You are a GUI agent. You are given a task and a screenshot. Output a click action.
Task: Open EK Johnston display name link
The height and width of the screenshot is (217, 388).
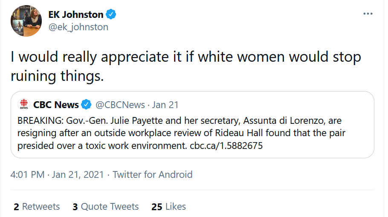pos(75,14)
